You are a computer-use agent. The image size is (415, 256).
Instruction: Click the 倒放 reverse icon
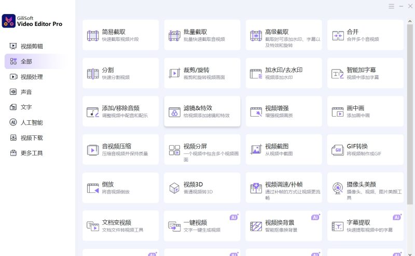(x=93, y=188)
